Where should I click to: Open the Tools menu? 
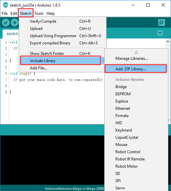pos(39,13)
